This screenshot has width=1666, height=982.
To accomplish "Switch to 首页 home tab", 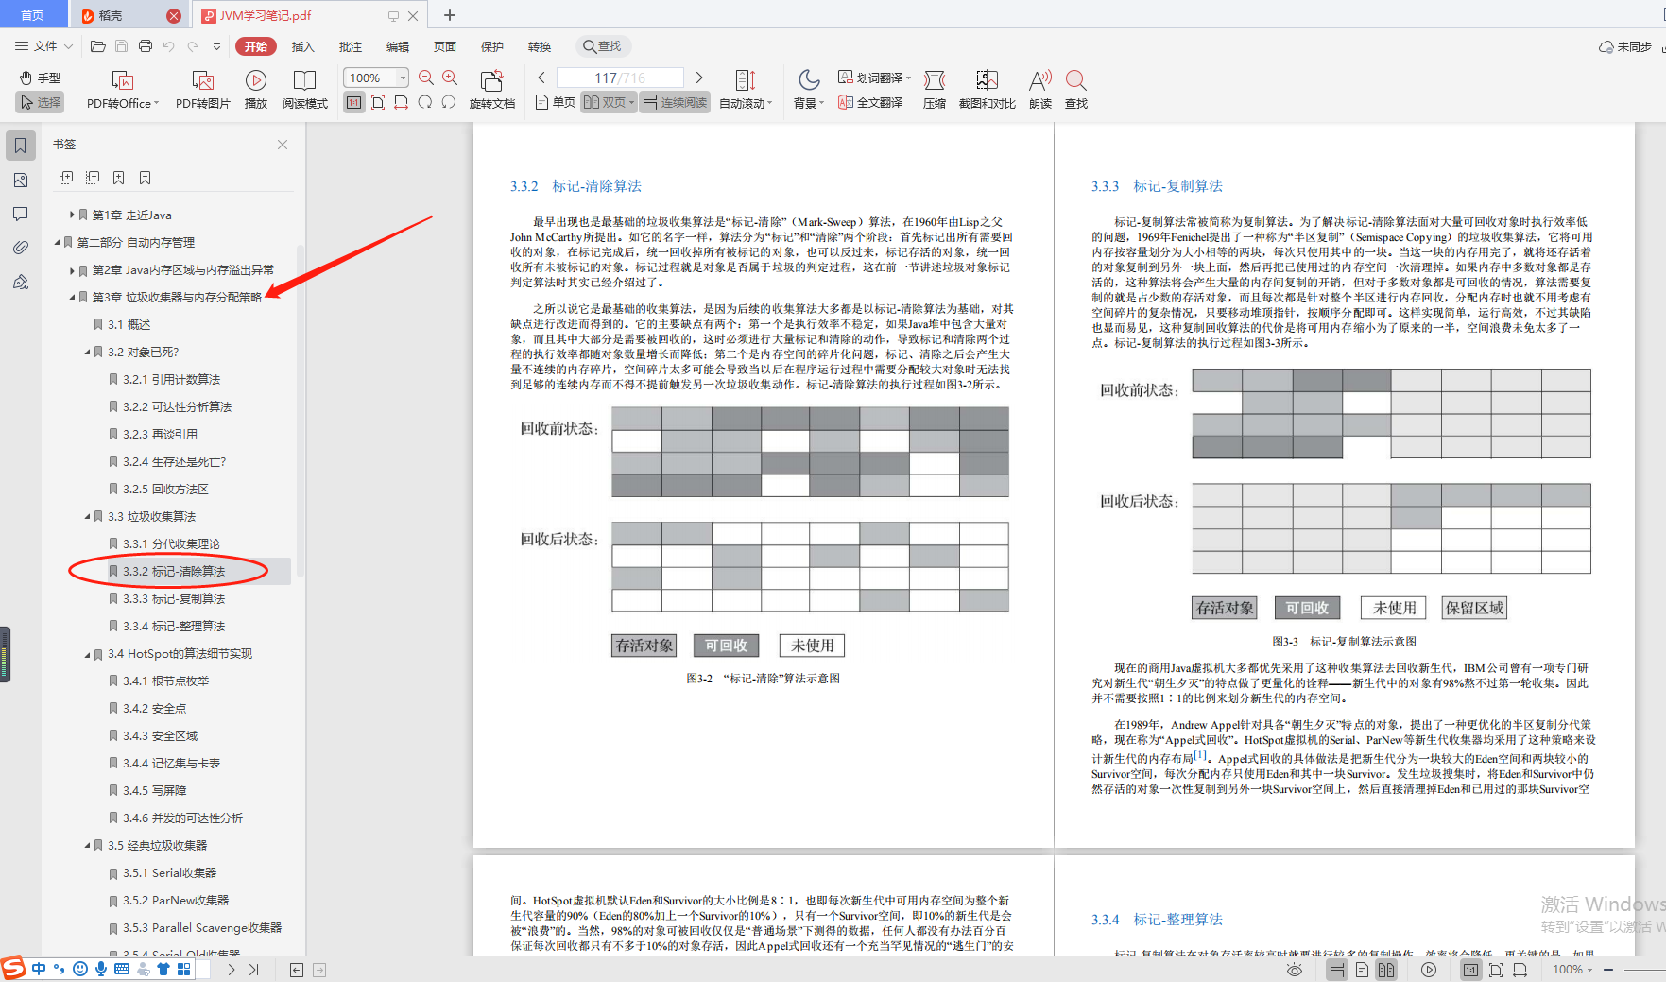I will tap(33, 15).
